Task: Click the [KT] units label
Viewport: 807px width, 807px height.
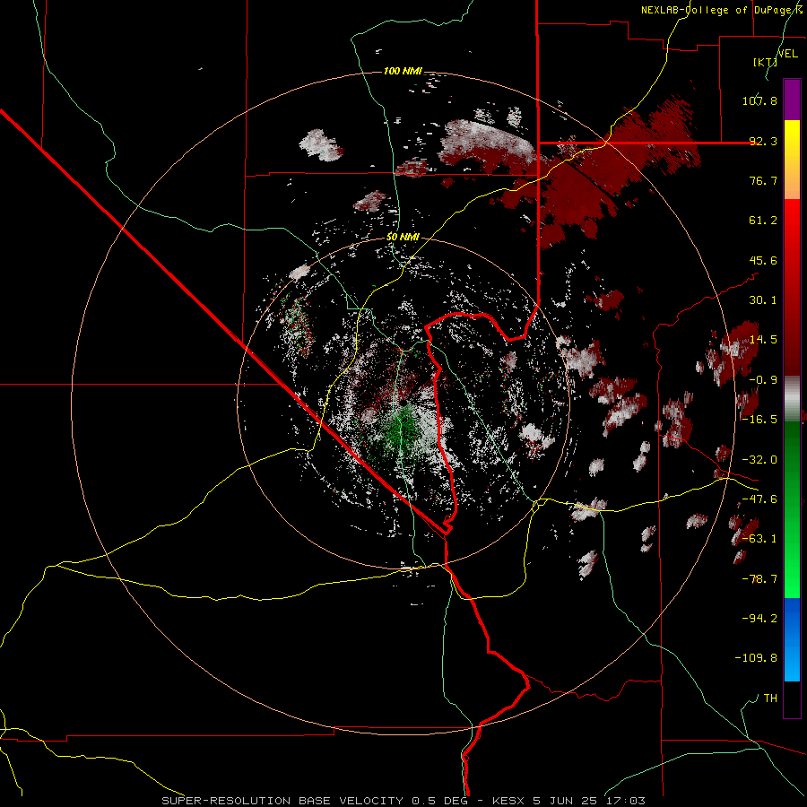Action: tap(765, 62)
